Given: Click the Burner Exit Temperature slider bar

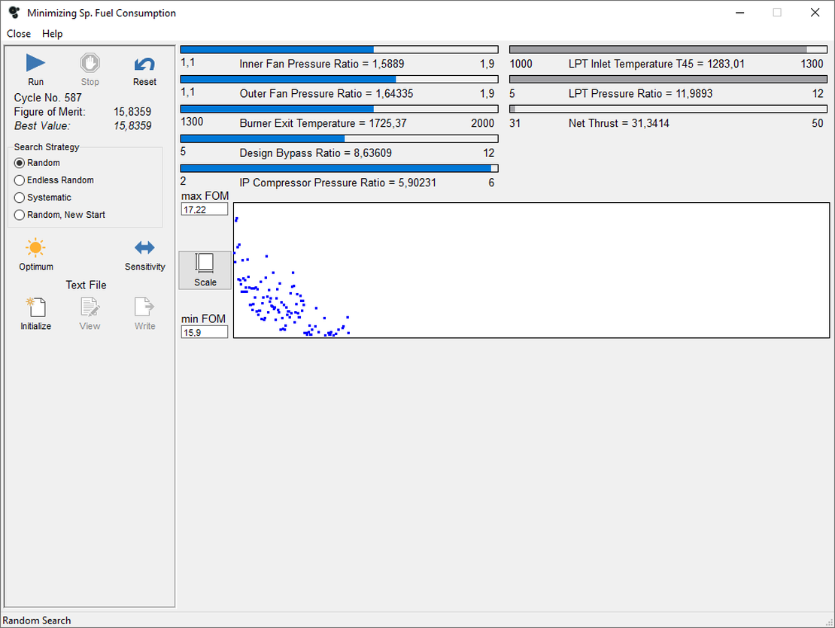Looking at the screenshot, I should [339, 109].
